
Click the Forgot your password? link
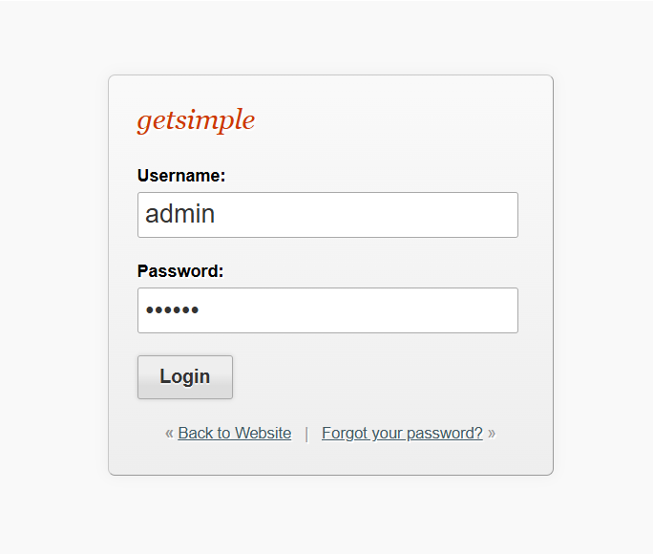coord(402,433)
